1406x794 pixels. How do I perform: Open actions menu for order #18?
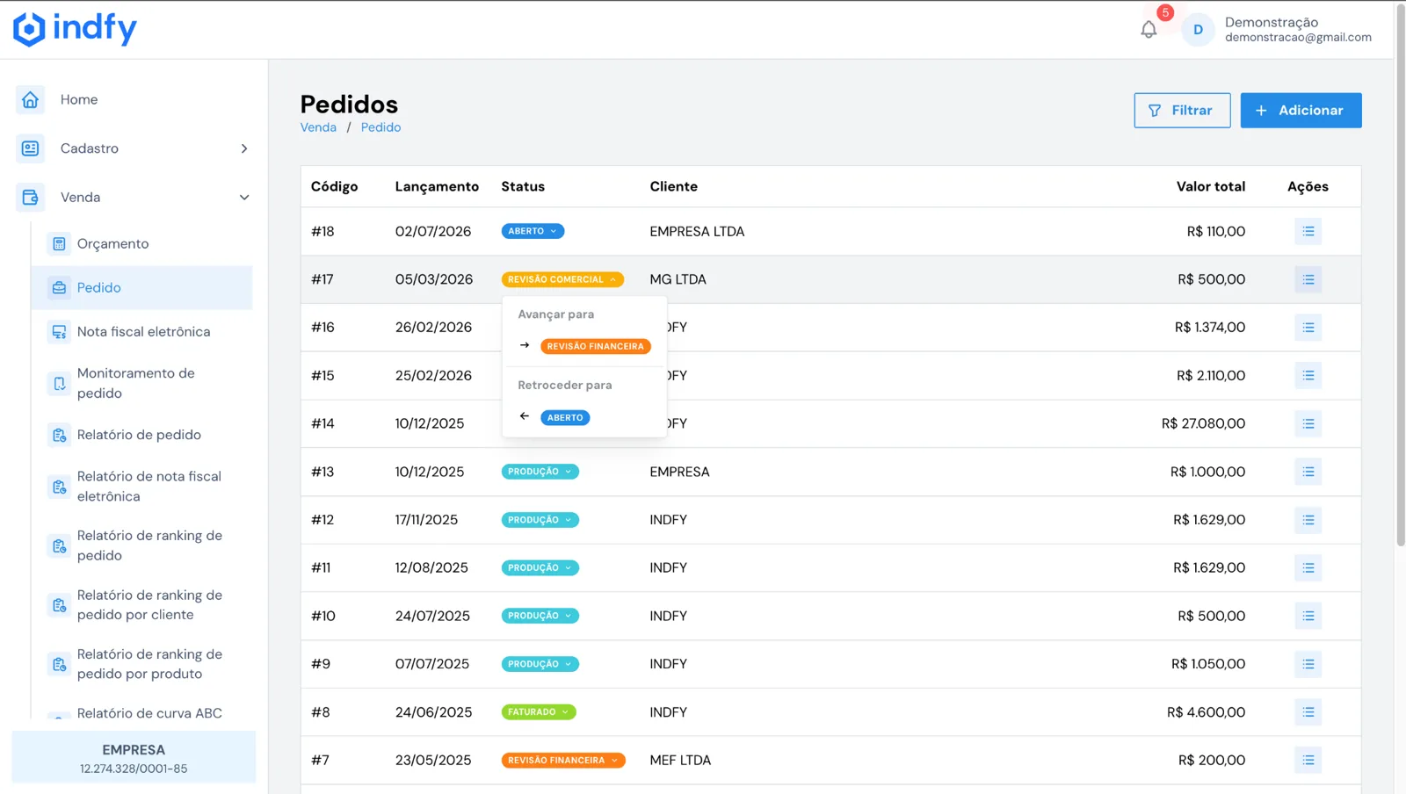click(x=1308, y=231)
